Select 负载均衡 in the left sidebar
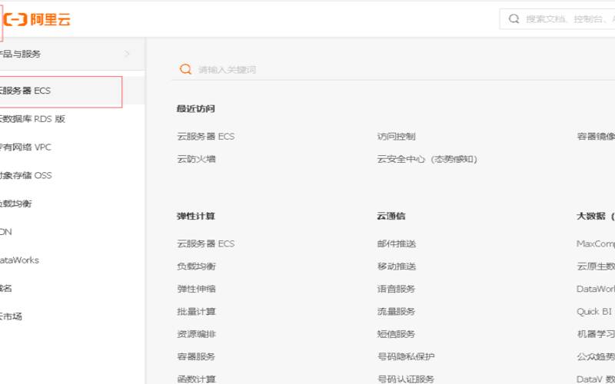This screenshot has width=615, height=384. (x=15, y=204)
